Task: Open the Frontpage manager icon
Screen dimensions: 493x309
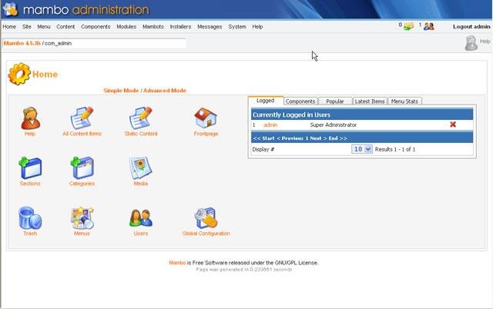Action: (206, 118)
